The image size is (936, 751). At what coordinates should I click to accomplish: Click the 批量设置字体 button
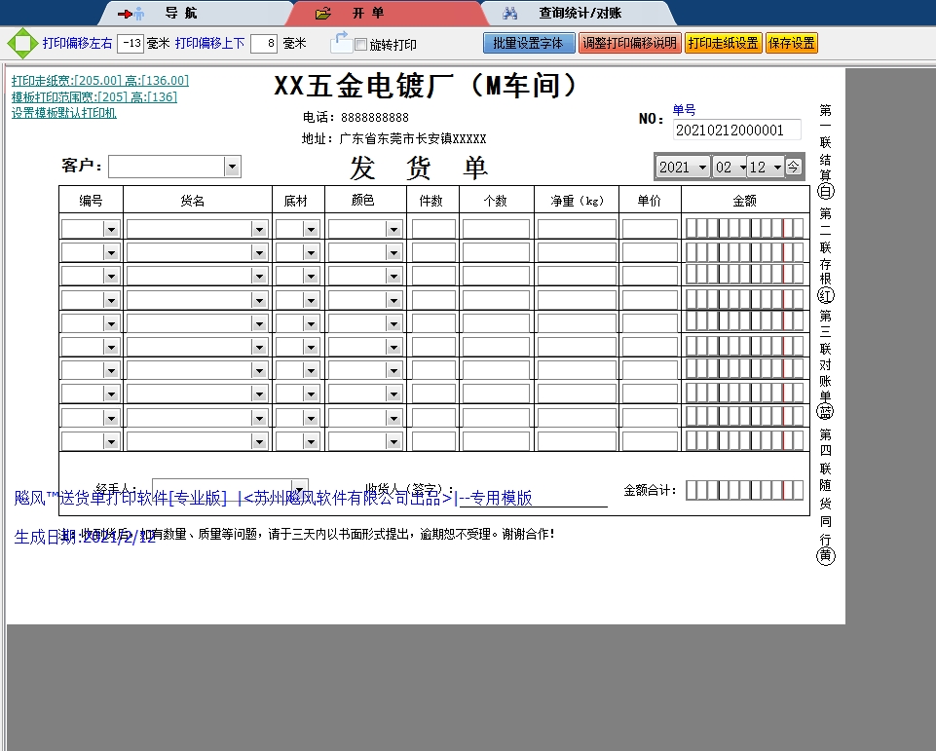coord(528,43)
